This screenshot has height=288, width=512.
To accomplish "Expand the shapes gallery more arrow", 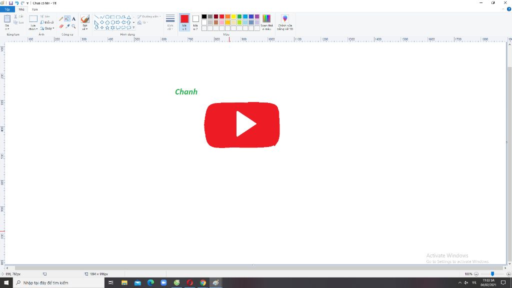I will click(x=133, y=28).
